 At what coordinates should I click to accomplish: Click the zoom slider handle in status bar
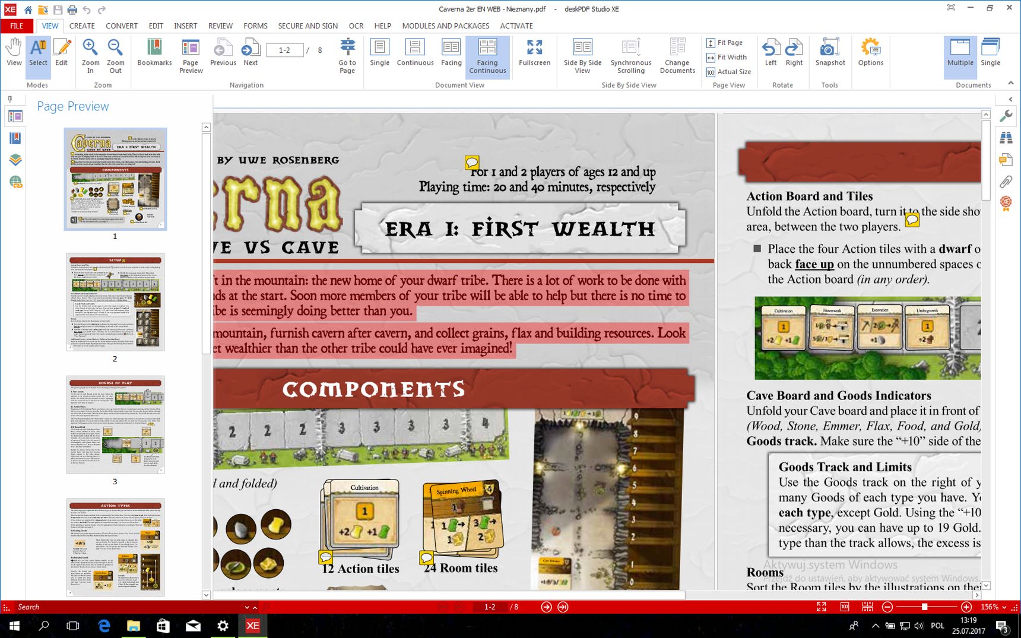click(x=924, y=607)
